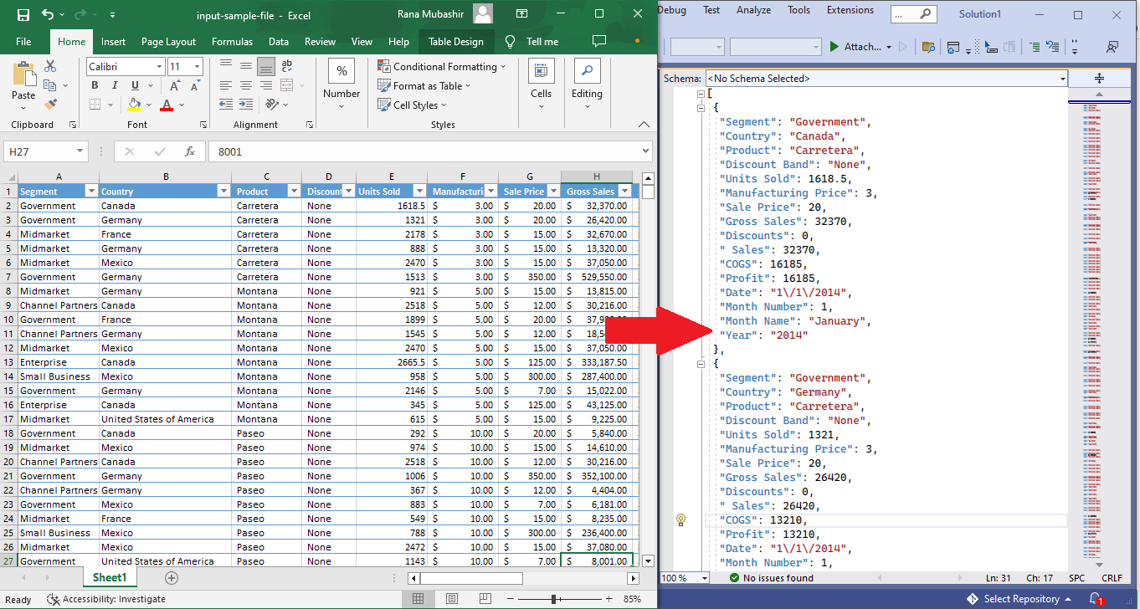The image size is (1140, 609).
Task: Click the Paste clipboard icon
Action: click(23, 74)
